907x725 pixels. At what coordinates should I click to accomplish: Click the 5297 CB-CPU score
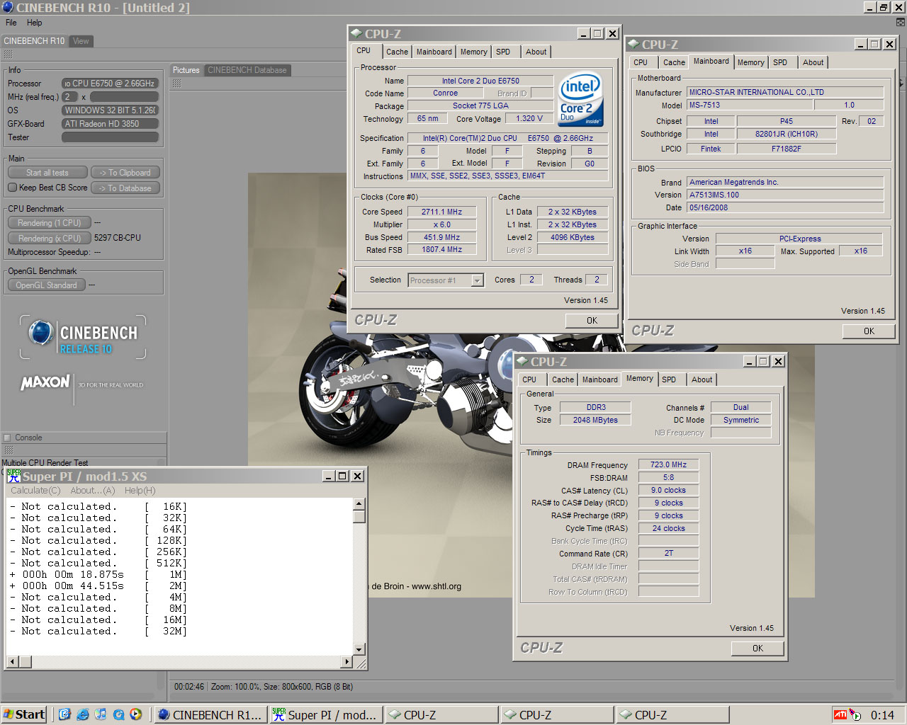(x=118, y=238)
